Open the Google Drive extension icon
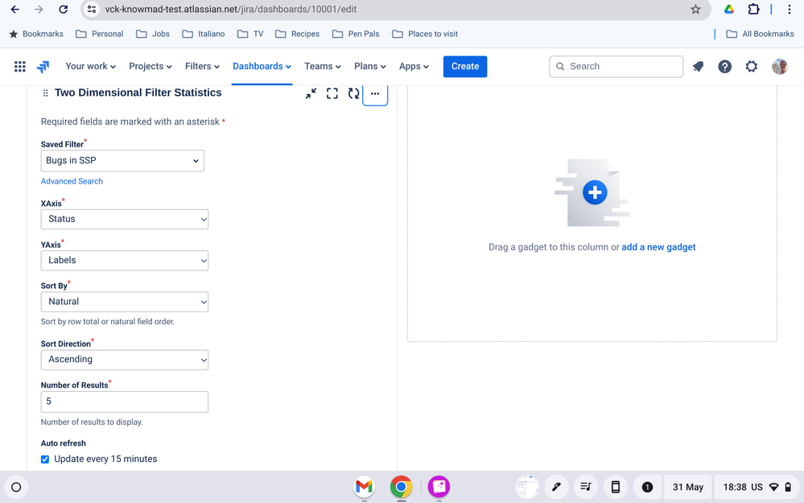 click(728, 9)
